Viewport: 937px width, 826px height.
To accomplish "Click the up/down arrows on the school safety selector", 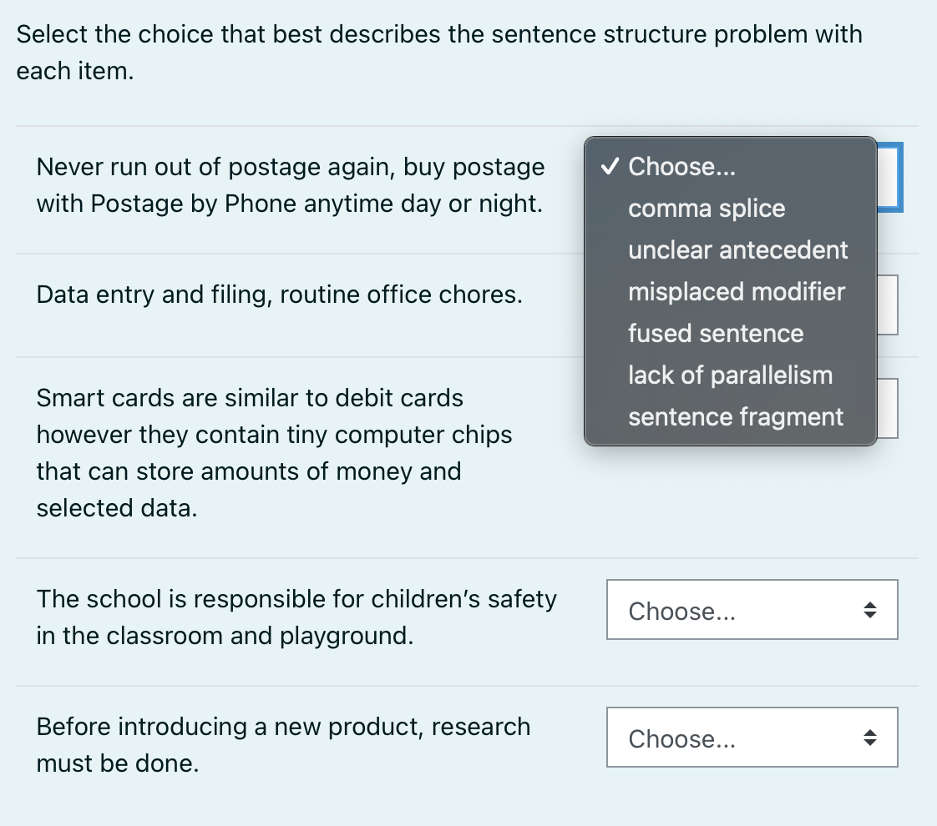I will coord(869,610).
